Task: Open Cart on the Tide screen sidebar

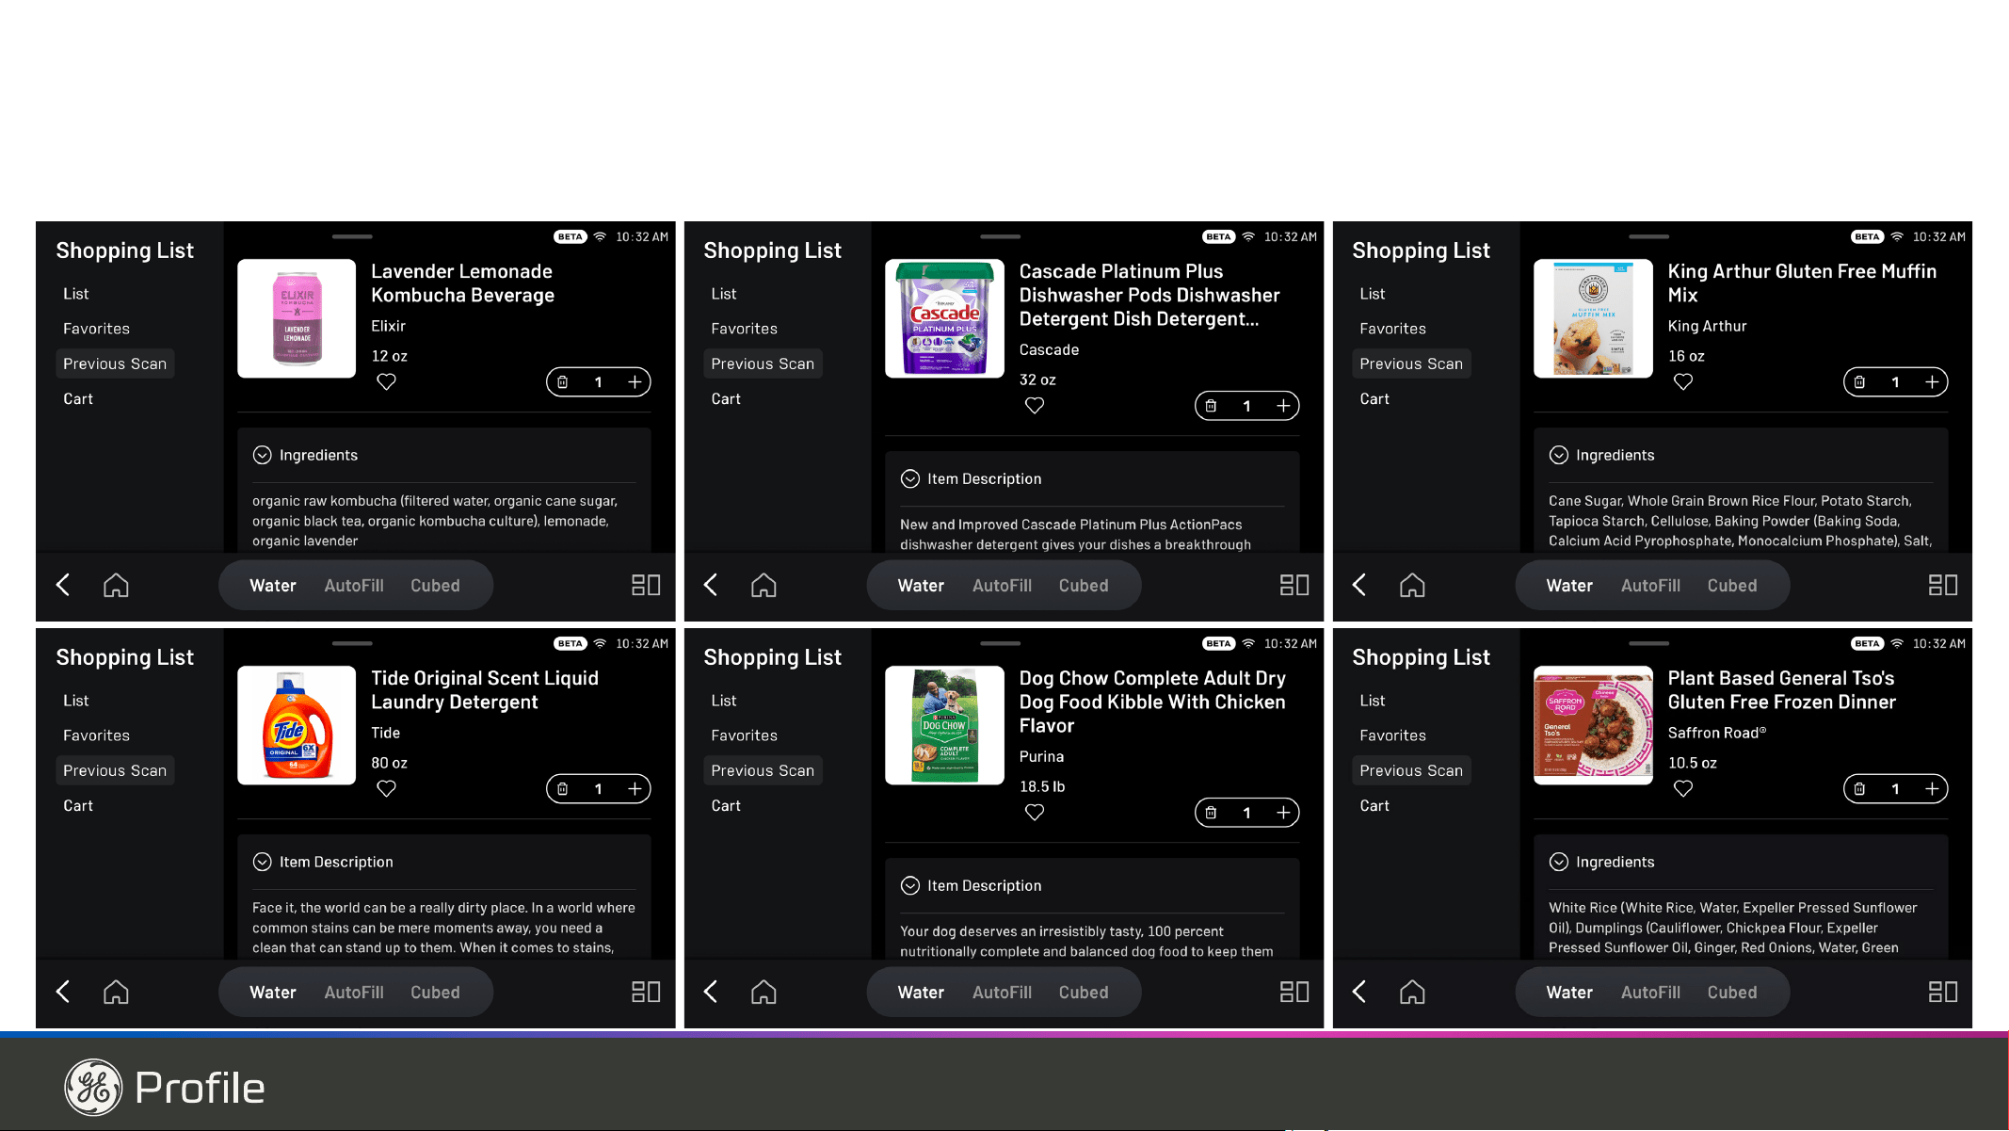Action: click(x=78, y=805)
